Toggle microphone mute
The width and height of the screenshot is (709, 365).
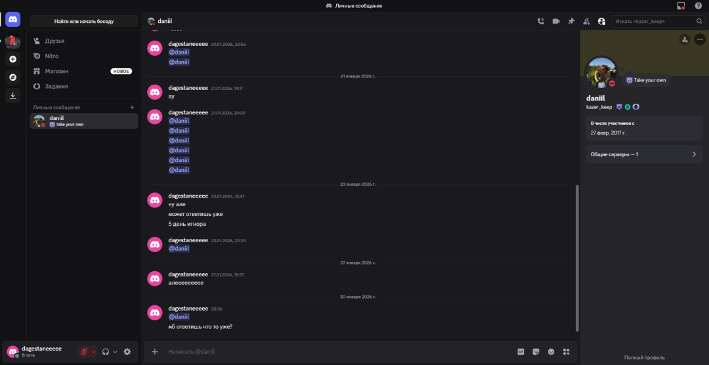coord(83,351)
